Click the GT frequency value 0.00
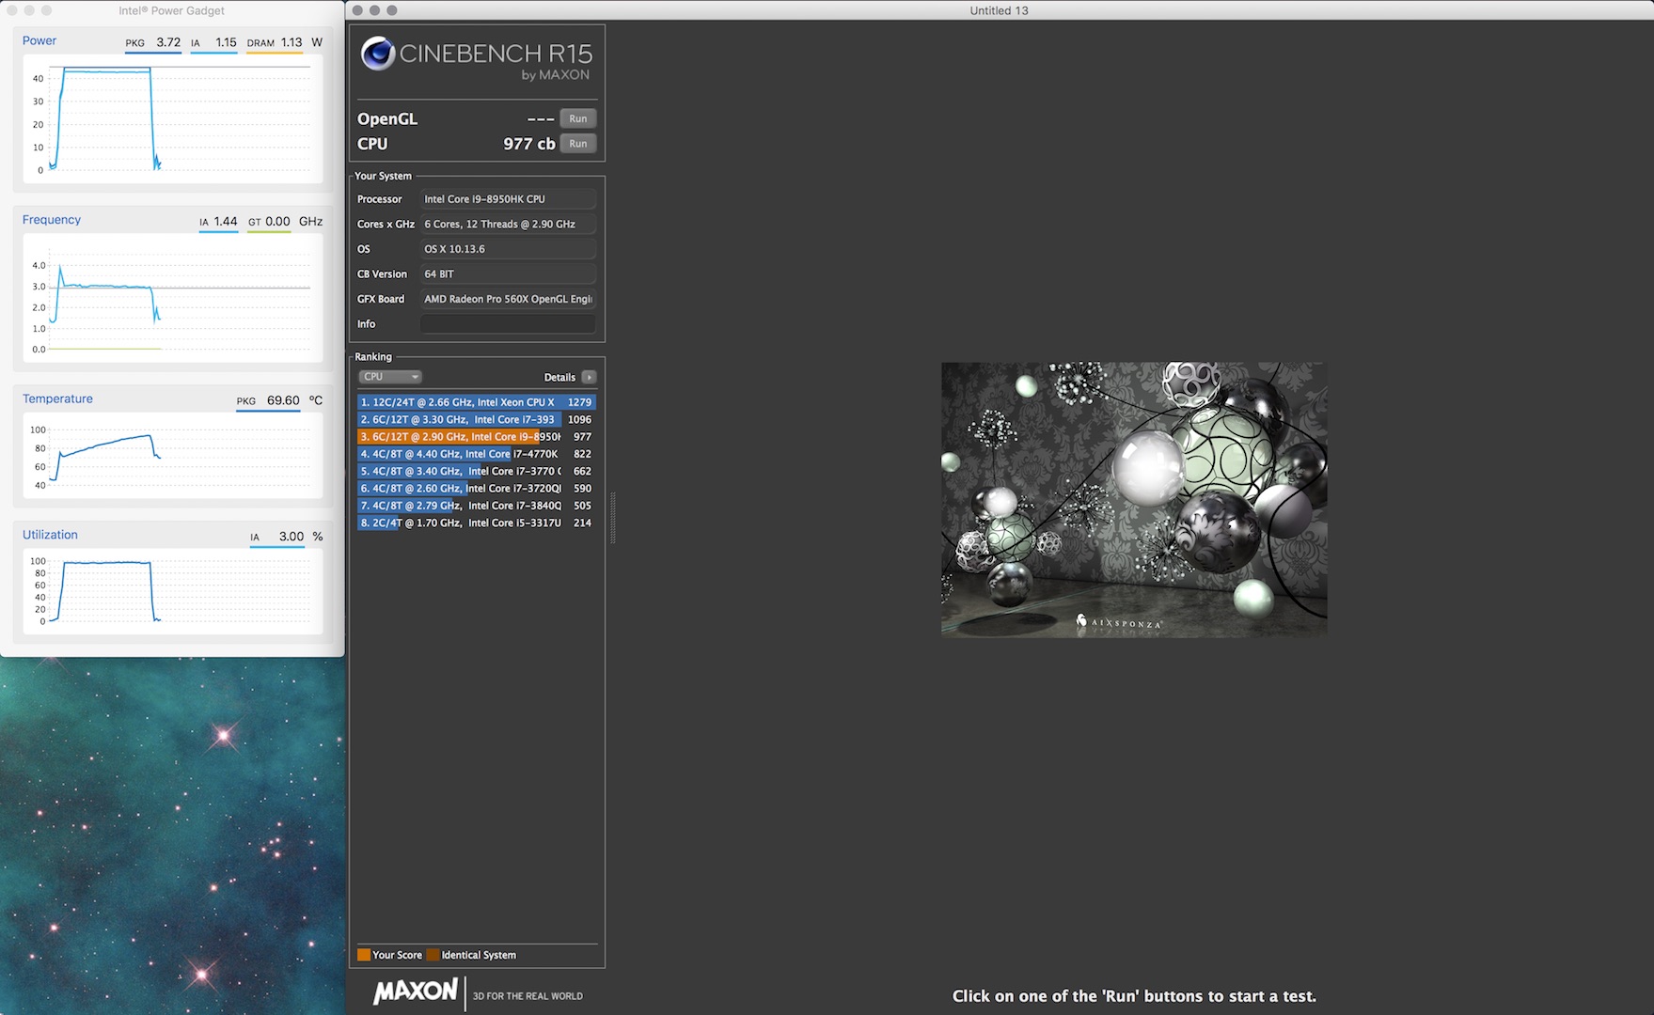This screenshot has height=1015, width=1654. pyautogui.click(x=277, y=222)
